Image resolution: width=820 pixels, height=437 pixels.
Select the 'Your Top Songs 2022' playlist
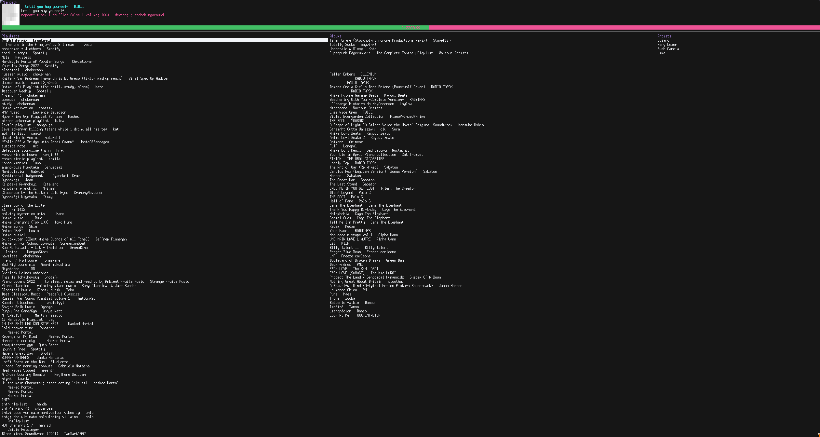tap(20, 65)
